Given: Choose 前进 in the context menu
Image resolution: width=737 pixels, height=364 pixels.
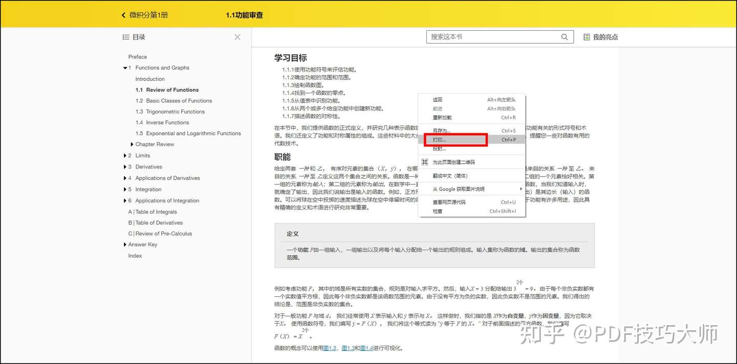Looking at the screenshot, I should 472,109.
